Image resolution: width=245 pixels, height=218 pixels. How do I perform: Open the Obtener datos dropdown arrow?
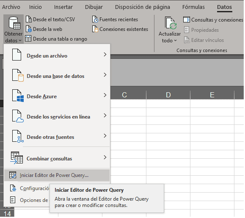20,41
